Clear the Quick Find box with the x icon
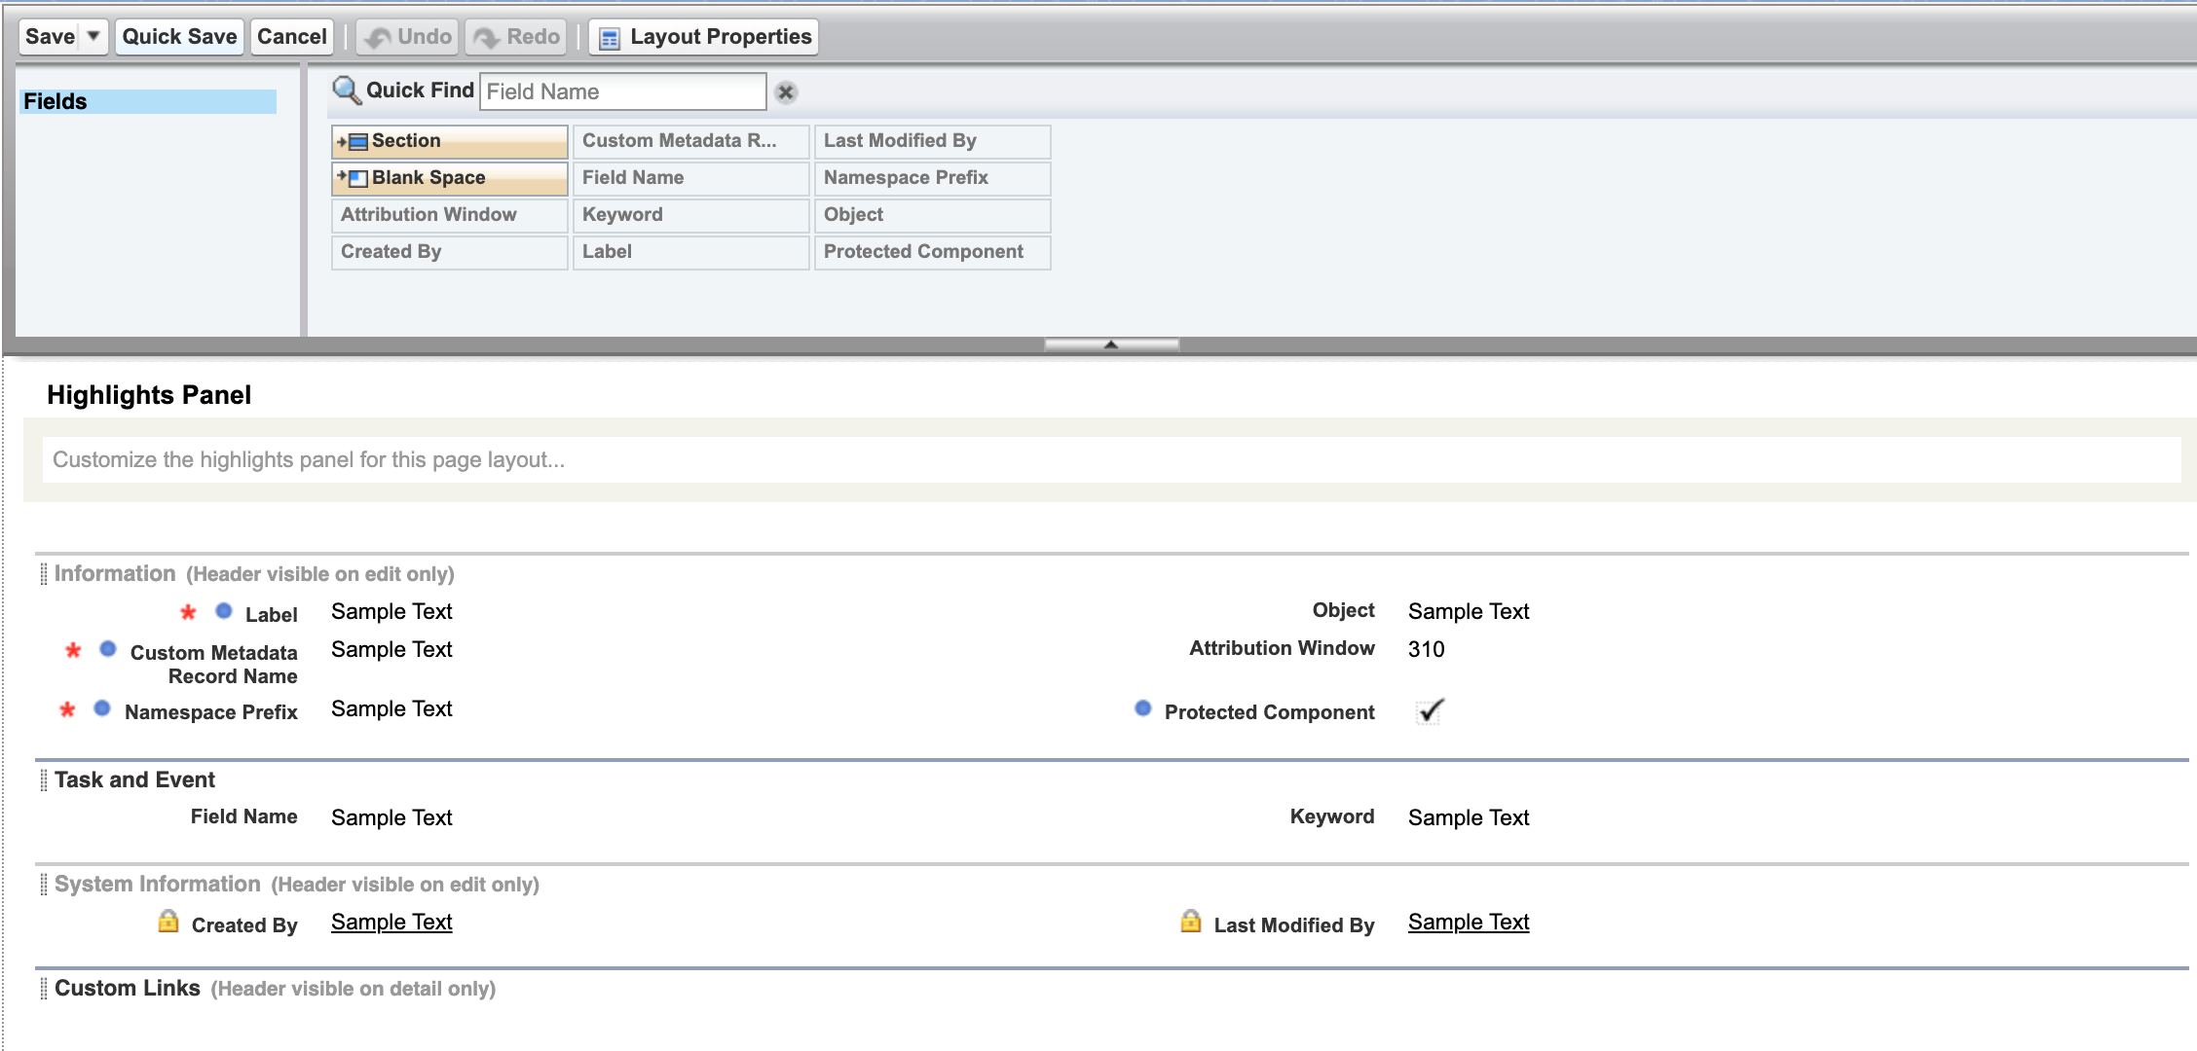Image resolution: width=2197 pixels, height=1051 pixels. point(786,92)
